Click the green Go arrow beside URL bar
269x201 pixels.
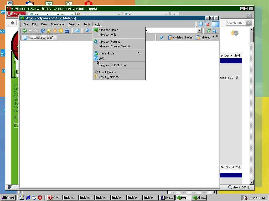point(209,31)
